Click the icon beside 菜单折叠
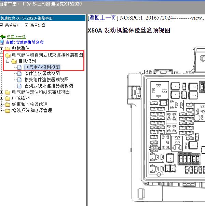 pos(26,25)
